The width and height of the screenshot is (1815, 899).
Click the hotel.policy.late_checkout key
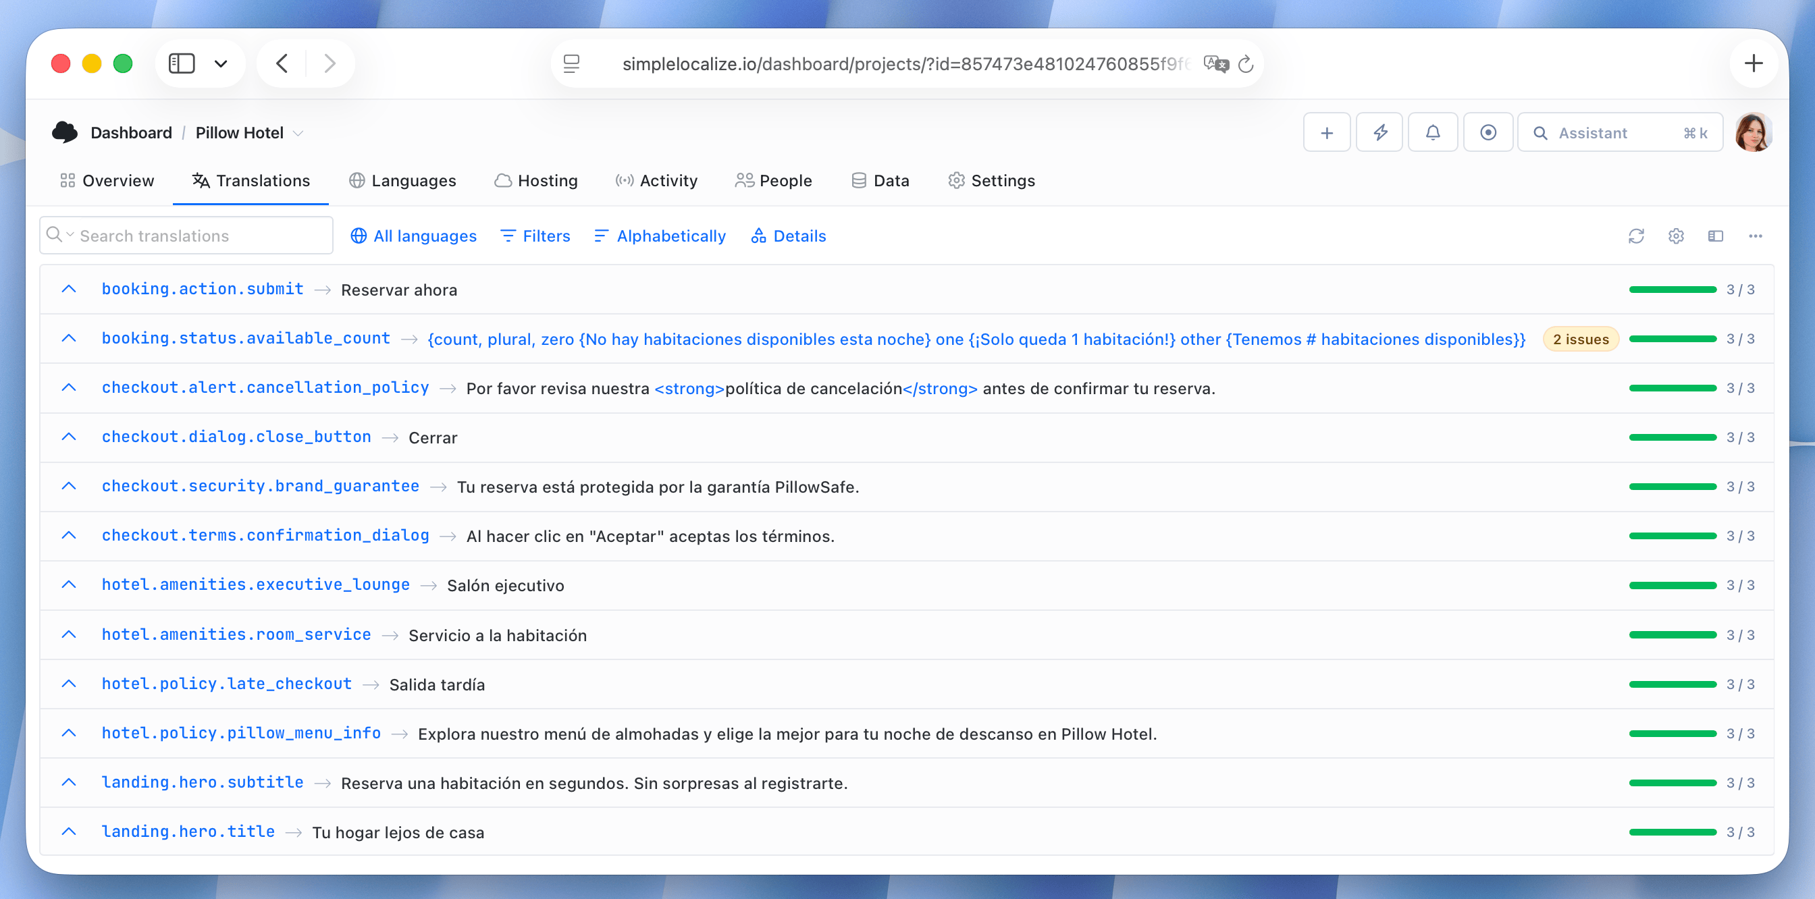tap(226, 684)
